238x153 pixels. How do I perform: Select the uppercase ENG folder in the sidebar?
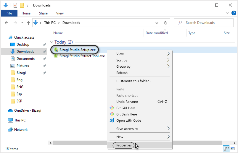pos(20,87)
